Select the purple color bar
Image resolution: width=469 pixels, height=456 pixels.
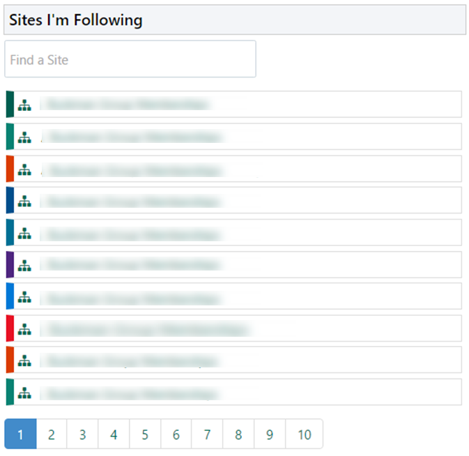[x=10, y=266]
